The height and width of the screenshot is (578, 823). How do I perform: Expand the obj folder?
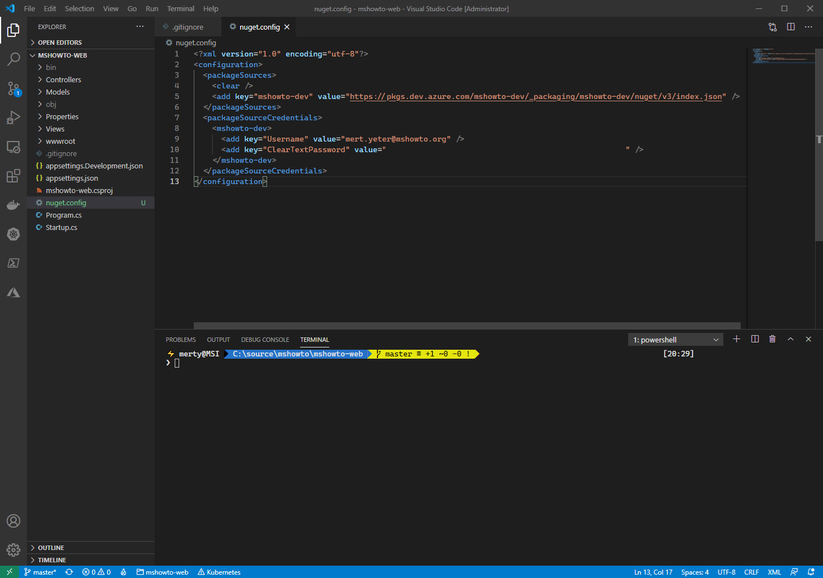[x=91, y=104]
